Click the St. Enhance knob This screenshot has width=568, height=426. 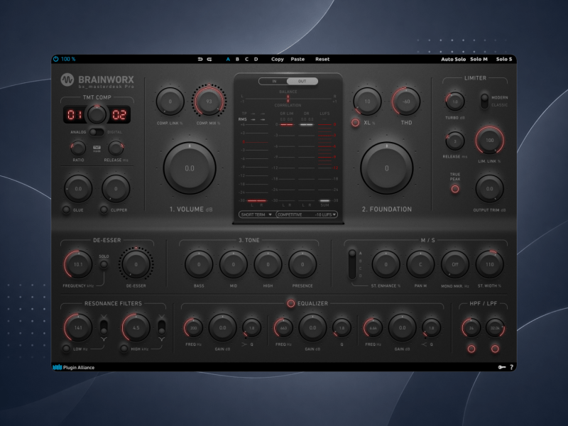click(386, 264)
